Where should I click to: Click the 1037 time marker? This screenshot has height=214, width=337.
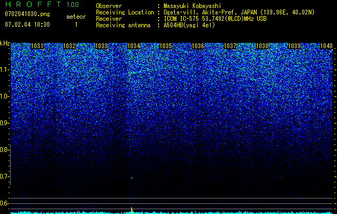[230, 46]
